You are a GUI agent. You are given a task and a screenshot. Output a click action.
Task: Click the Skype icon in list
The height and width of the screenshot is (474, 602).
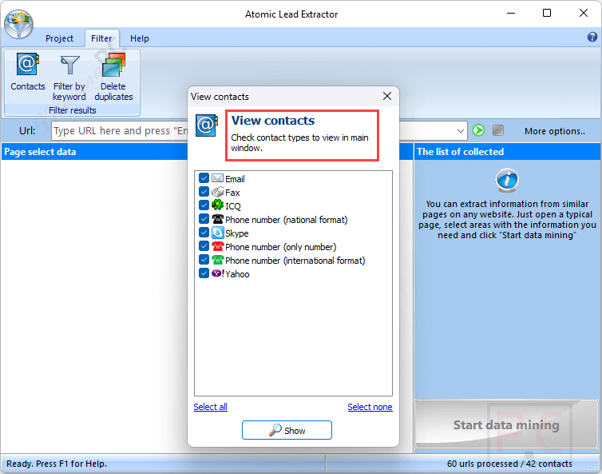tap(217, 233)
